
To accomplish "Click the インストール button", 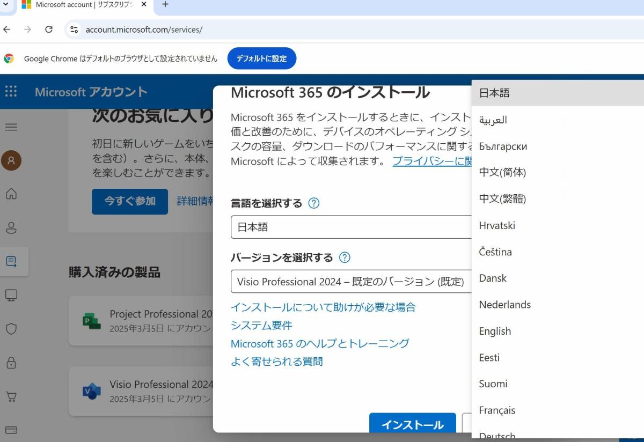I will [x=413, y=423].
